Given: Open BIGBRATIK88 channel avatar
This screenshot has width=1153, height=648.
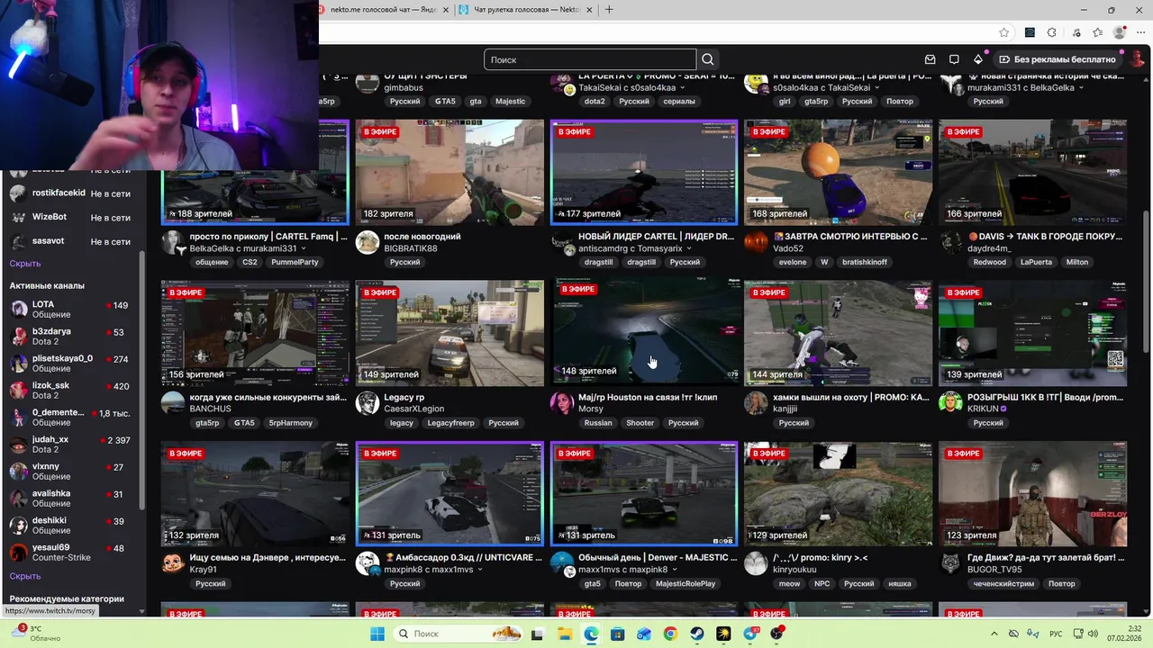Looking at the screenshot, I should point(368,242).
